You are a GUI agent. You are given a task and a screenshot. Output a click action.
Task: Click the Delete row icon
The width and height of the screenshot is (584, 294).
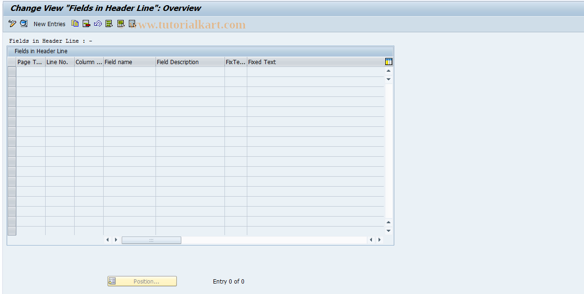click(x=86, y=24)
